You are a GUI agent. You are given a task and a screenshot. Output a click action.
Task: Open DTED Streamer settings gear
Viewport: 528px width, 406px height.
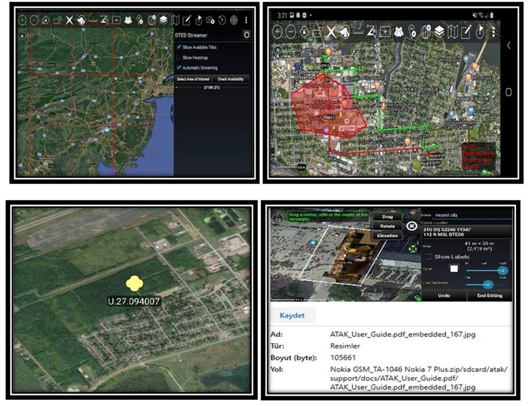(x=247, y=35)
